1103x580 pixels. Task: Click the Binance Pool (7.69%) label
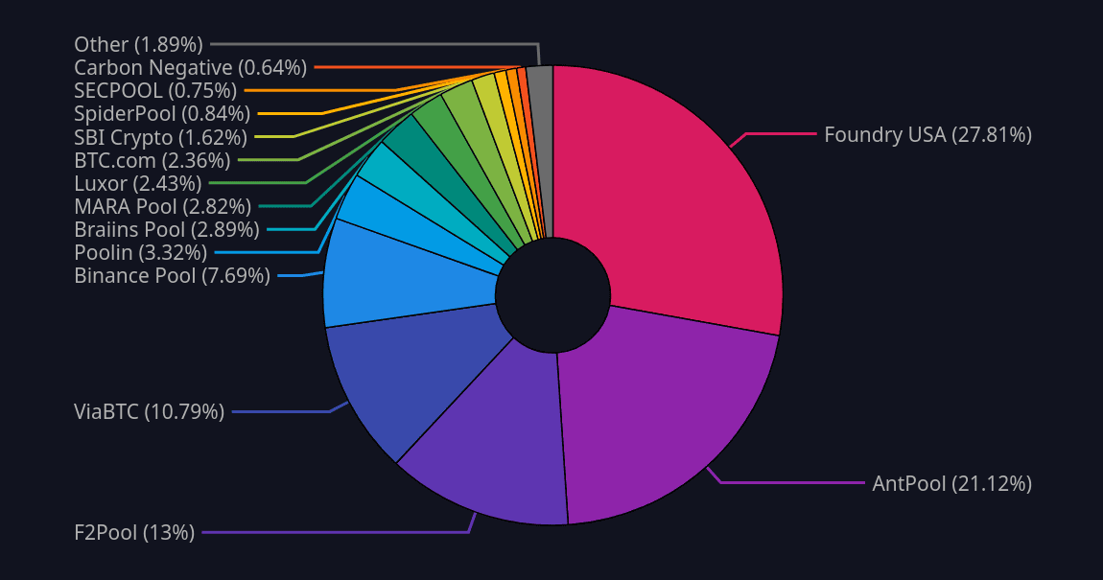173,275
